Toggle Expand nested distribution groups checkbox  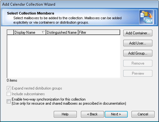[x=9, y=88]
